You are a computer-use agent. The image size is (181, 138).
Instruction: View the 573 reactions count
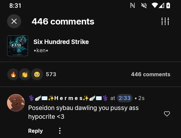51,74
